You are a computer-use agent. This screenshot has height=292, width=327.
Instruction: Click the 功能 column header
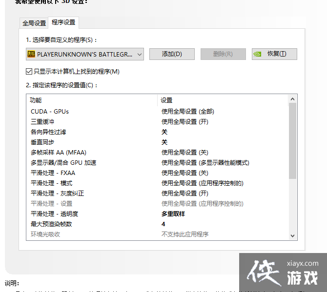coord(36,100)
